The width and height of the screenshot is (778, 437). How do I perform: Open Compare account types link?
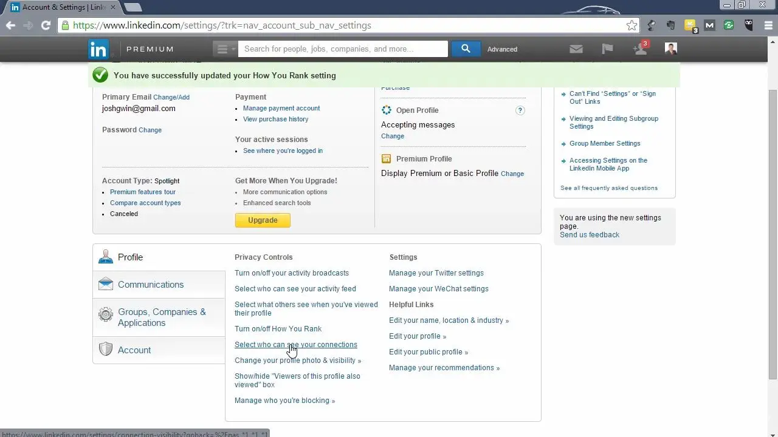(145, 203)
